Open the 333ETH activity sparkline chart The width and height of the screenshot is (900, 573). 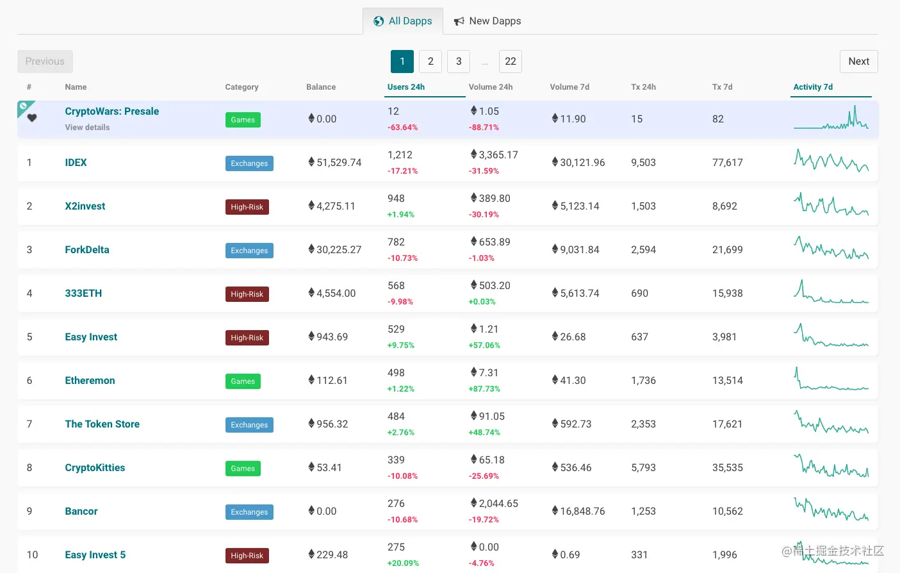(x=831, y=291)
